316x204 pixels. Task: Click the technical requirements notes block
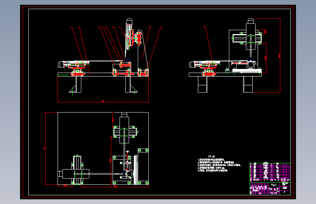(219, 163)
